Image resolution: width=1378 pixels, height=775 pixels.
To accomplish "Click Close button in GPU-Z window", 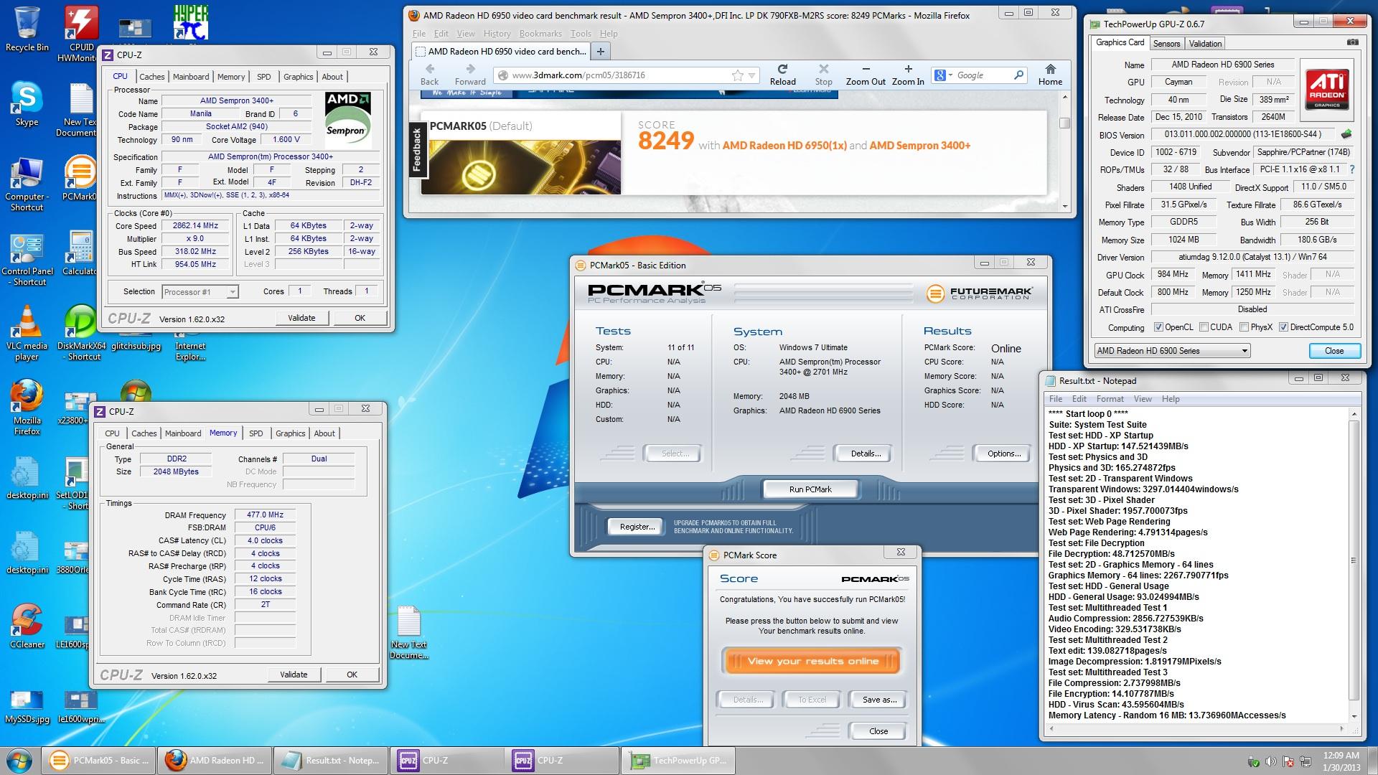I will (1334, 351).
